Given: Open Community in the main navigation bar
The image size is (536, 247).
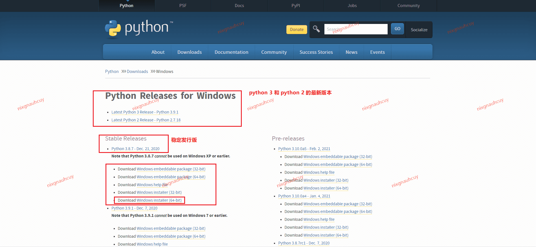Looking at the screenshot, I should click(274, 52).
